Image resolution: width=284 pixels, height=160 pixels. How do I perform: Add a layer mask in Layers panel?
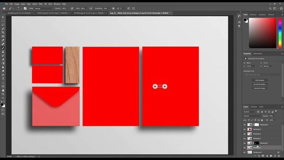263,156
